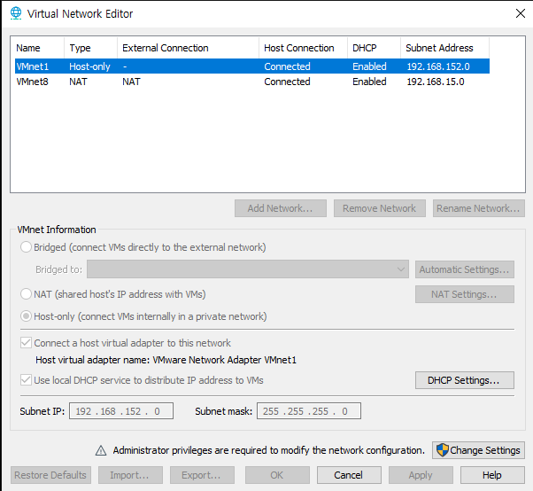Click the Import button
Screen dimensions: 533x491
point(130,475)
